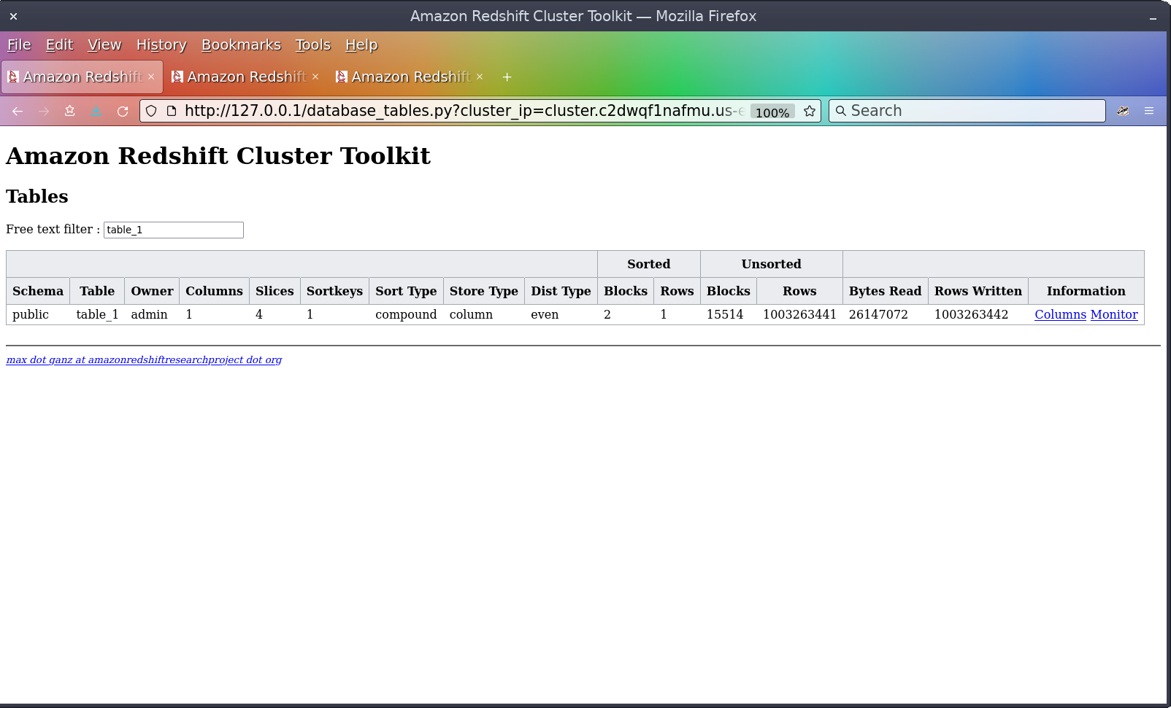The image size is (1171, 708).
Task: Close the first Amazon Redshift tab
Action: (151, 77)
